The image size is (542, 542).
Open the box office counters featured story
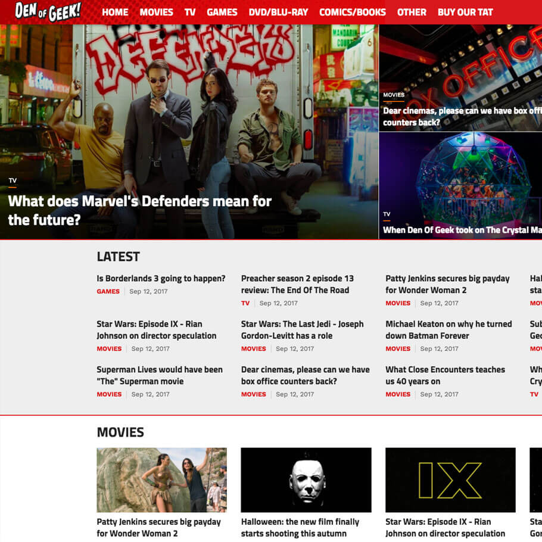tap(462, 116)
